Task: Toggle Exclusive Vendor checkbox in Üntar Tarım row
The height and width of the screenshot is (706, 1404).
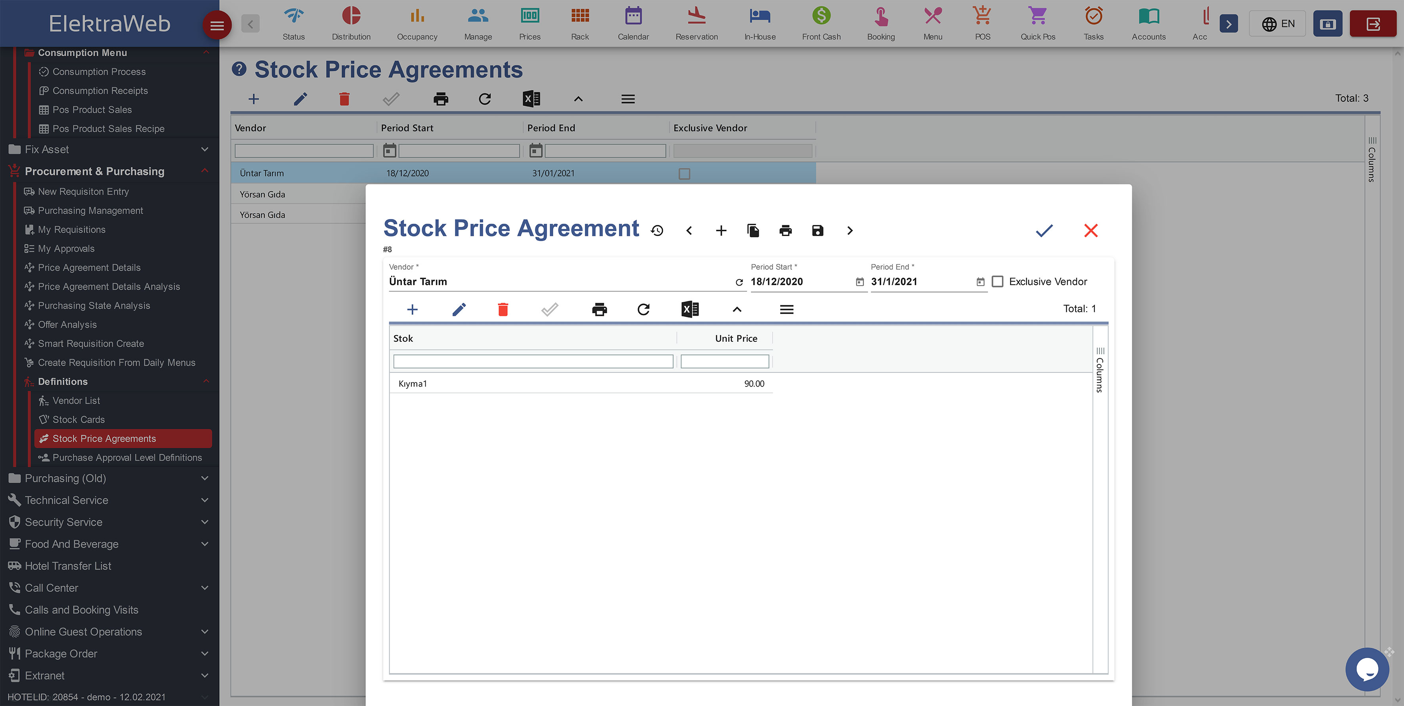Action: pyautogui.click(x=684, y=174)
